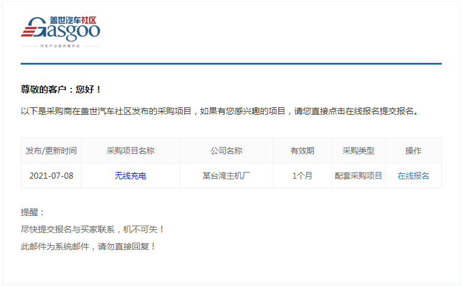This screenshot has height=286, width=462.
Task: Select the 公司名称 column header
Action: click(226, 151)
